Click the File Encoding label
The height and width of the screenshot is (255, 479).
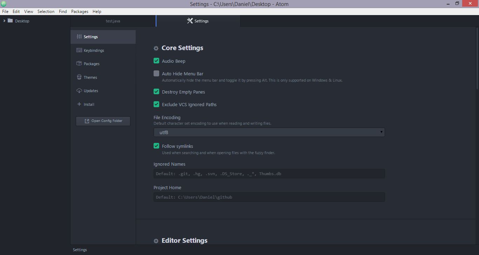[167, 117]
